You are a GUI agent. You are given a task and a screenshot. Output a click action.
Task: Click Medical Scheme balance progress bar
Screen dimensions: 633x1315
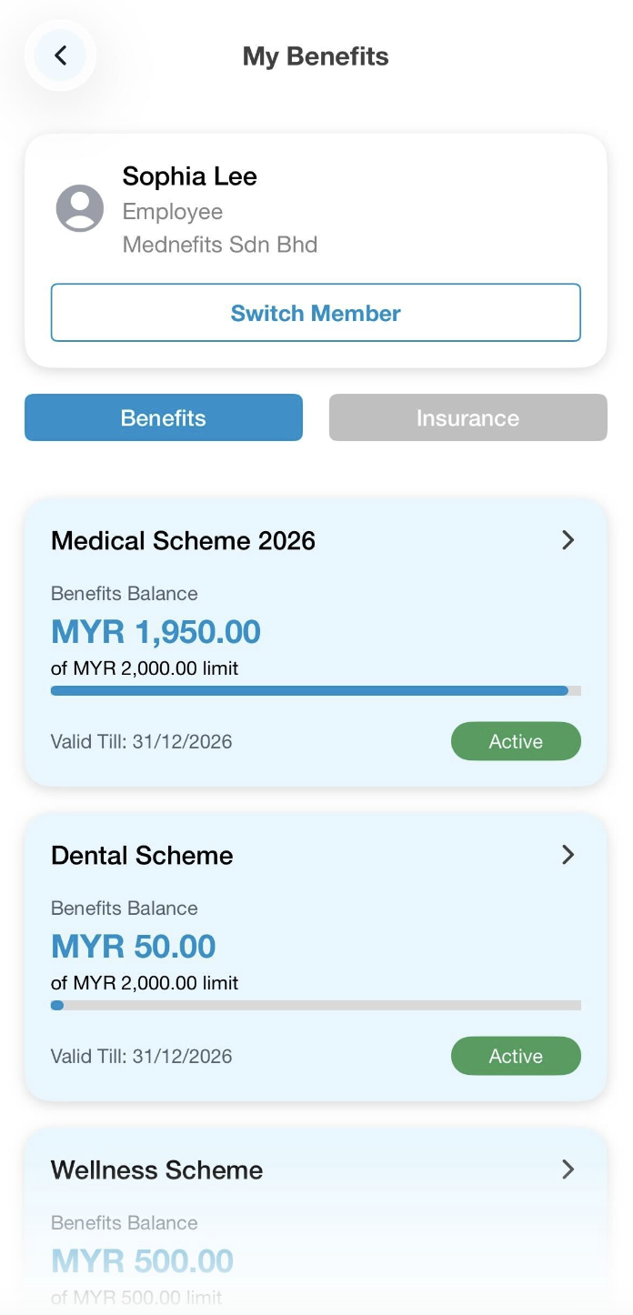click(x=316, y=691)
